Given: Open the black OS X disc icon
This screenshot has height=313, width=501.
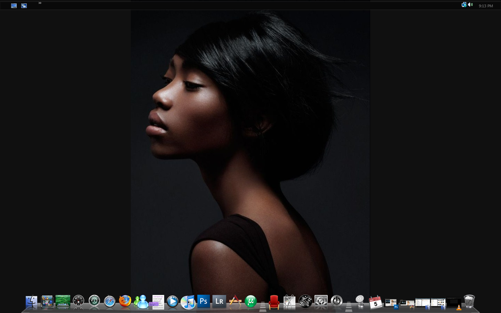Looking at the screenshot, I should pyautogui.click(x=305, y=301).
